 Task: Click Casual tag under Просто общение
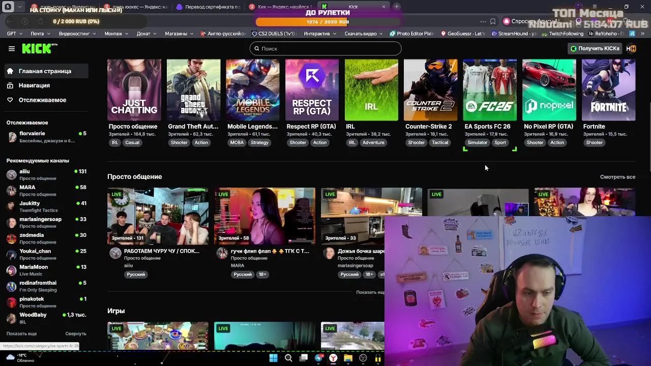(x=132, y=142)
